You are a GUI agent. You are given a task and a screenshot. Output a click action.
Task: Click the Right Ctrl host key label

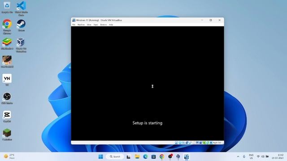point(217,143)
